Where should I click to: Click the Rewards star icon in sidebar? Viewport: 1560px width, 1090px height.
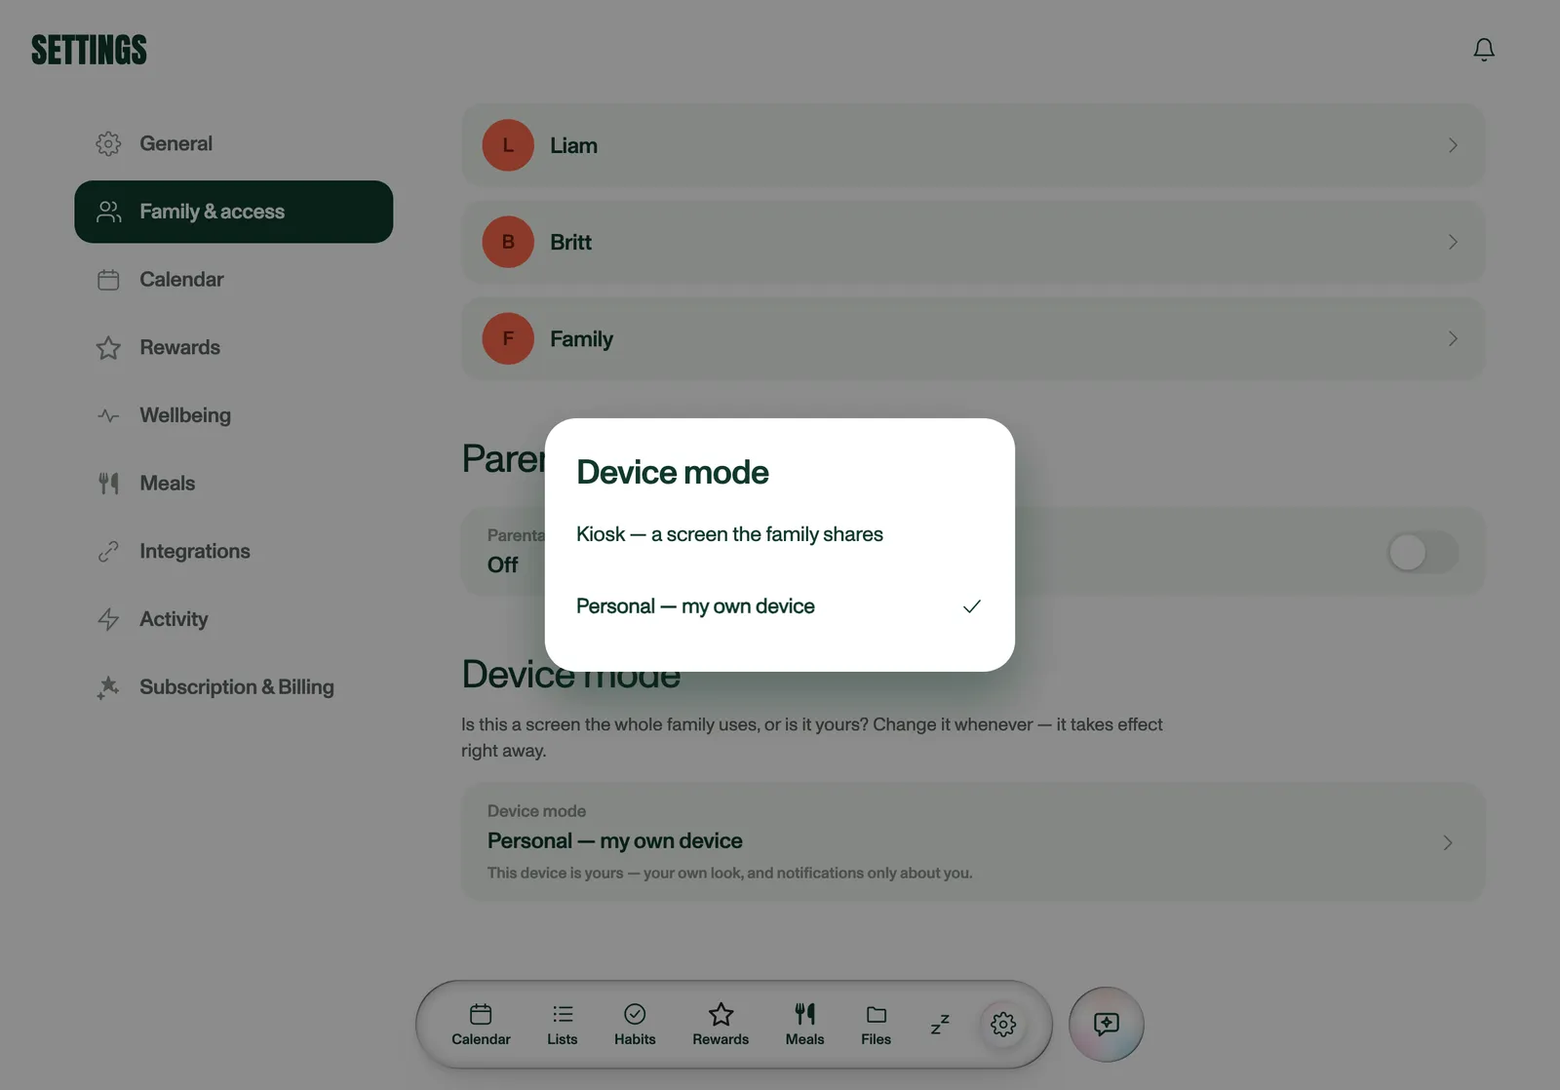point(108,348)
